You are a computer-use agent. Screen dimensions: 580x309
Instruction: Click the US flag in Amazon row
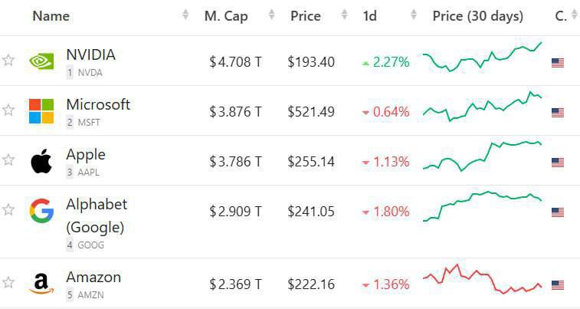[558, 285]
